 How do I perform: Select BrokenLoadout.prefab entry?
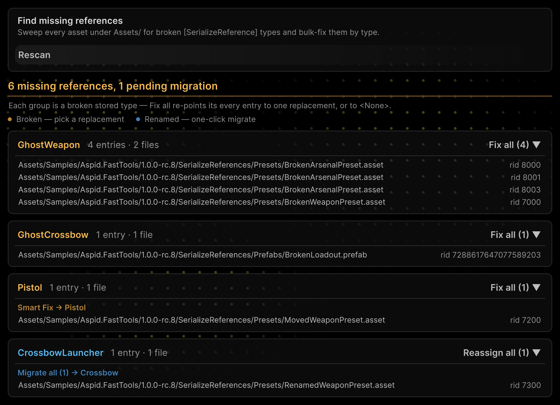click(x=280, y=255)
